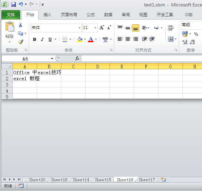Open font color palette dropdown arrow
Screen dimensions: 202x191
pyautogui.click(x=96, y=39)
